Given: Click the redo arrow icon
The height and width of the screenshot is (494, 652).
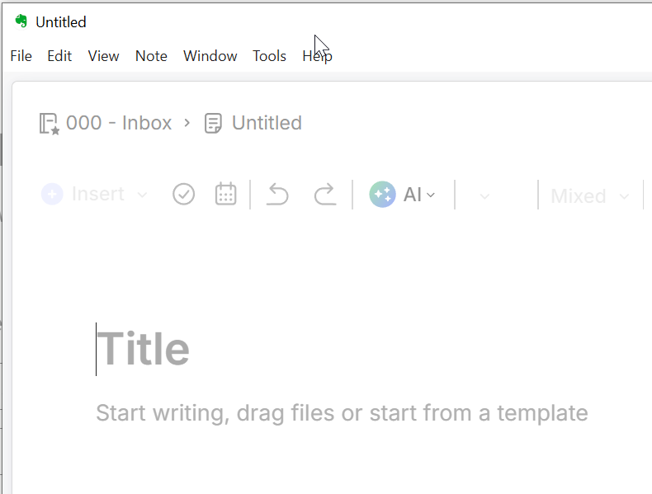Looking at the screenshot, I should [324, 194].
